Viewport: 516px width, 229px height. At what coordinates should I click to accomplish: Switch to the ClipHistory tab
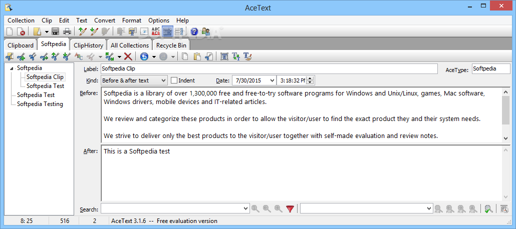(x=89, y=45)
